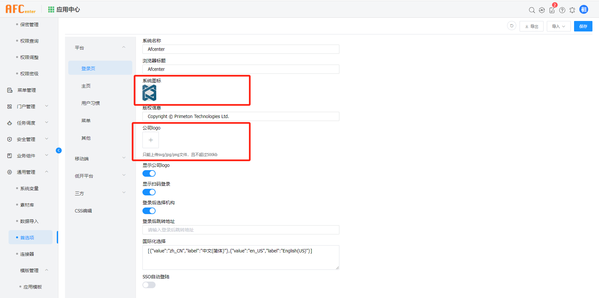Click the 国际化选择 text area
The height and width of the screenshot is (298, 599).
pos(241,257)
